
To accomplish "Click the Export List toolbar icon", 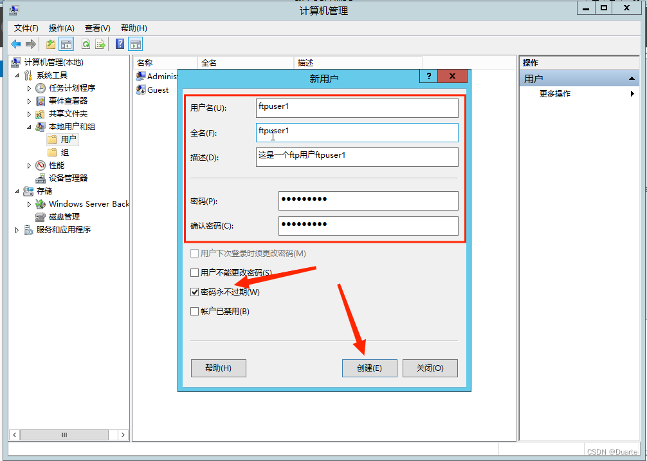I will [100, 44].
